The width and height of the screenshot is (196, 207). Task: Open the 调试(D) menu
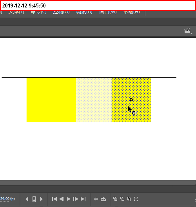coord(84,12)
